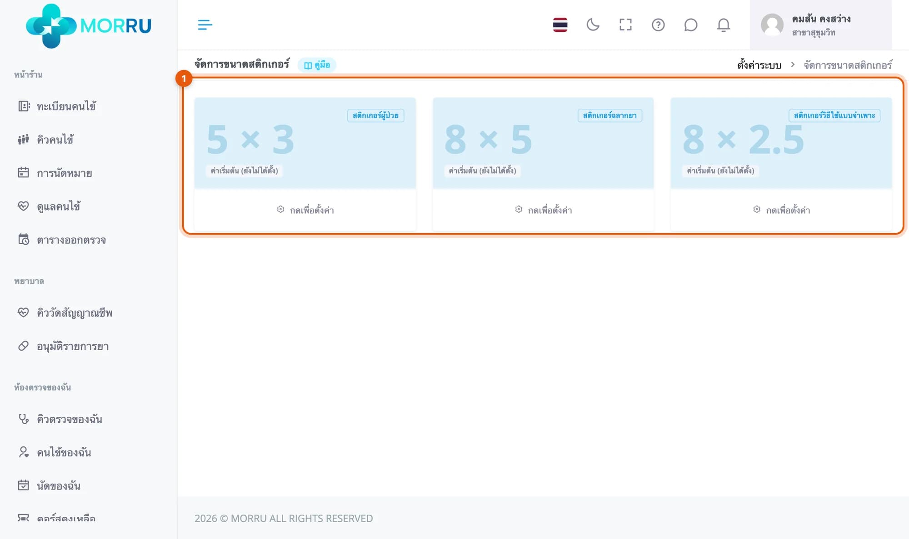Viewport: 909px width, 539px height.
Task: Open นัดของฉัน in sidebar
Action: [x=49, y=485]
